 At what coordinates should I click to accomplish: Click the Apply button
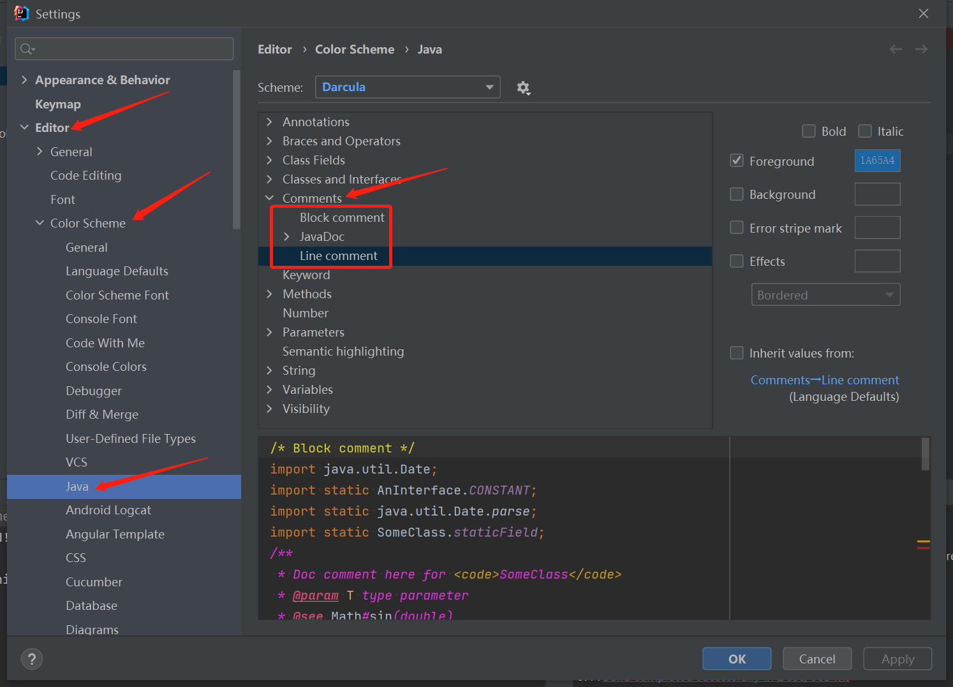(898, 659)
